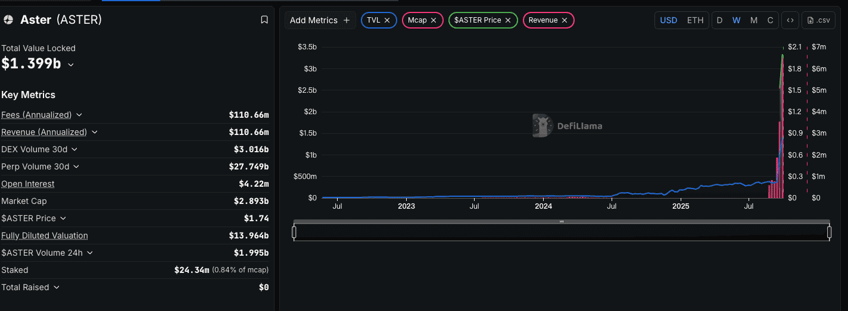The image size is (848, 311).
Task: Expand Total Value Locked breakdown chevron
Action: pos(71,64)
